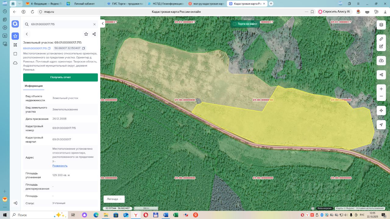
Task: Zoom in the map with plus button
Action: [381, 89]
